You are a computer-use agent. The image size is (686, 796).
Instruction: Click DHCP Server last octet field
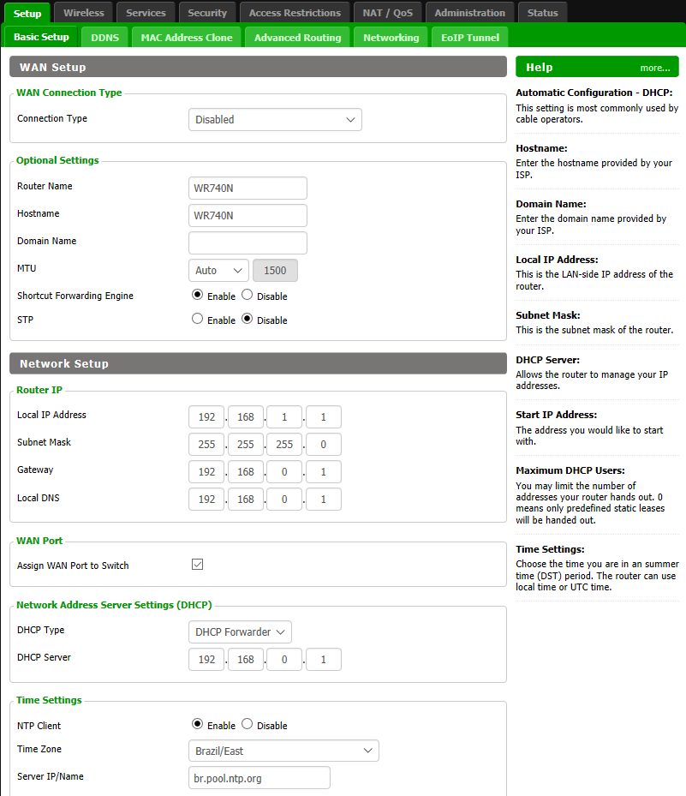pyautogui.click(x=323, y=660)
